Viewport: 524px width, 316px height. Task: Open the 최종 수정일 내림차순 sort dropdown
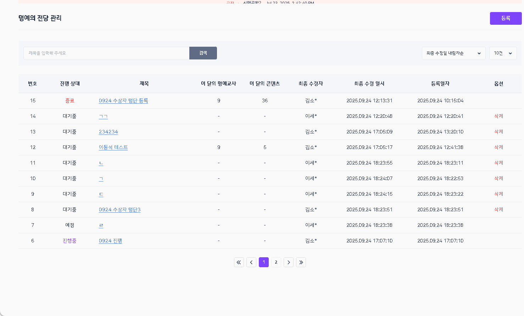[453, 53]
